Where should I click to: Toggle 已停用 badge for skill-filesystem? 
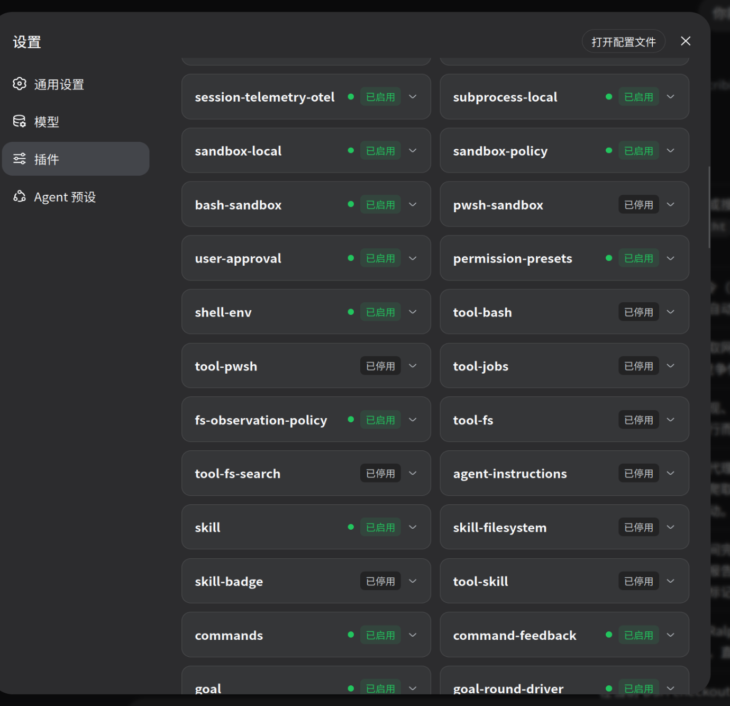point(638,527)
